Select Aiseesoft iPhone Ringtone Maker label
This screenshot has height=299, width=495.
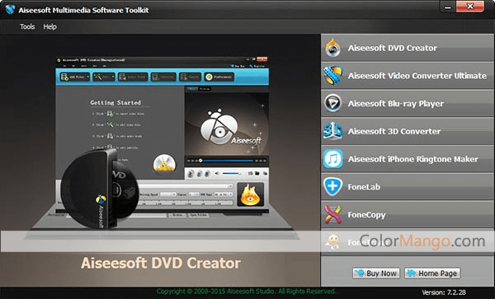point(413,159)
